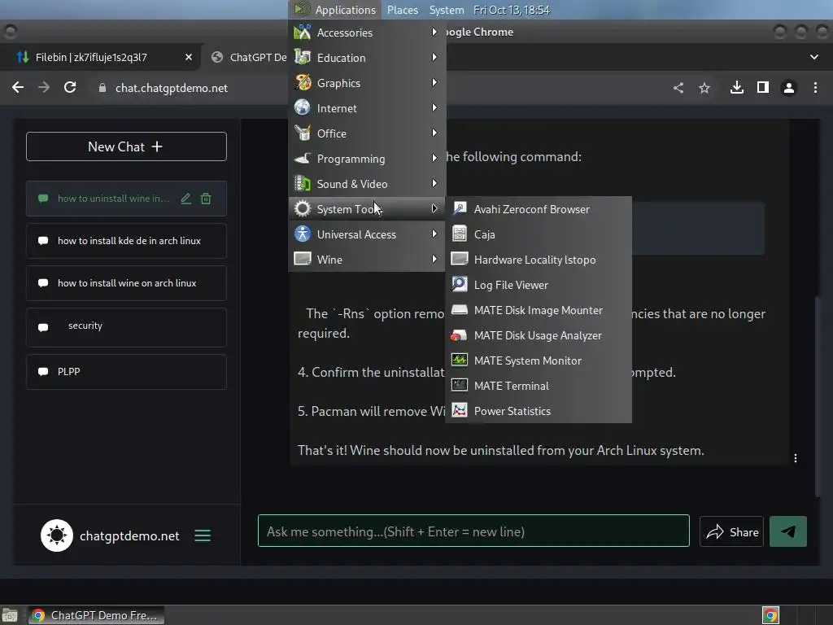Open the Graphics submenu
Screen dimensions: 833x625
pos(367,83)
